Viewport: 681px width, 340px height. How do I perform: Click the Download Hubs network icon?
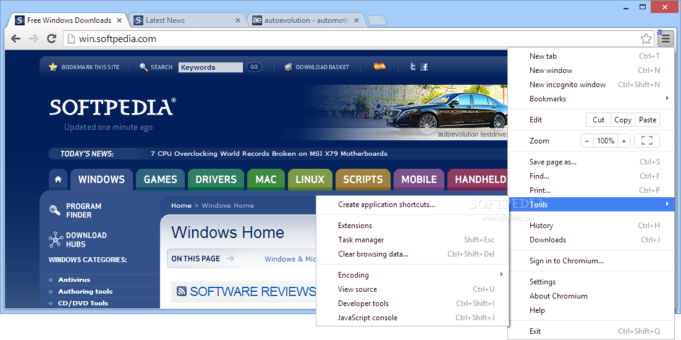56,240
